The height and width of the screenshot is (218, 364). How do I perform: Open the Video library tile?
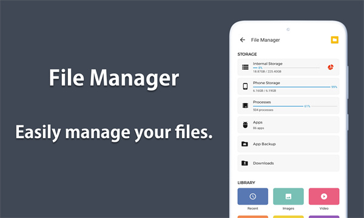pyautogui.click(x=324, y=196)
